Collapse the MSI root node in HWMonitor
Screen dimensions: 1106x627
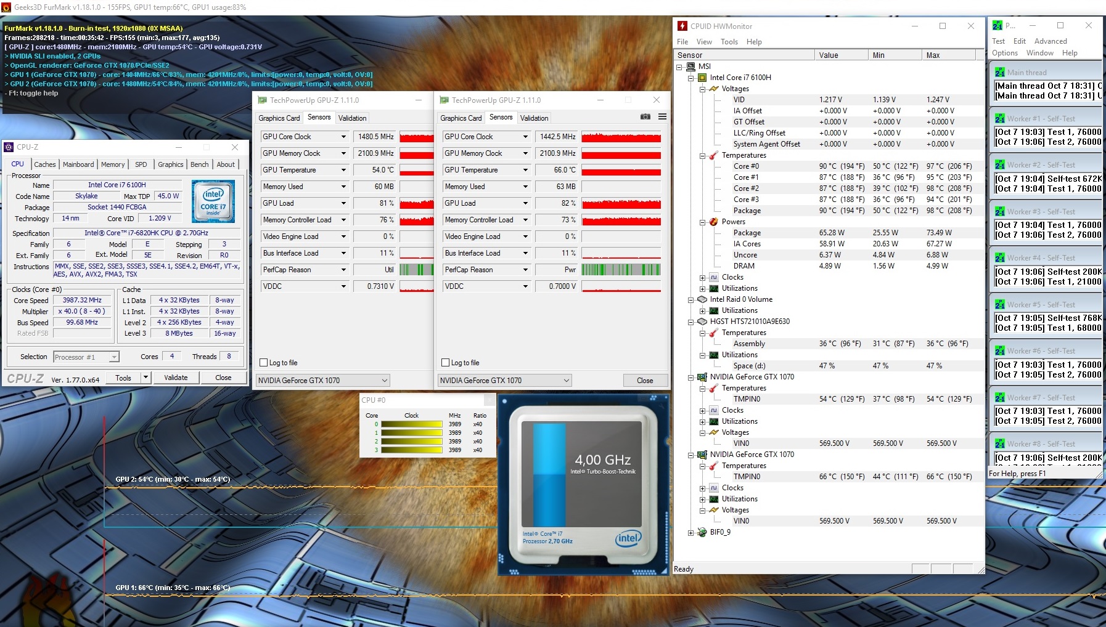679,67
